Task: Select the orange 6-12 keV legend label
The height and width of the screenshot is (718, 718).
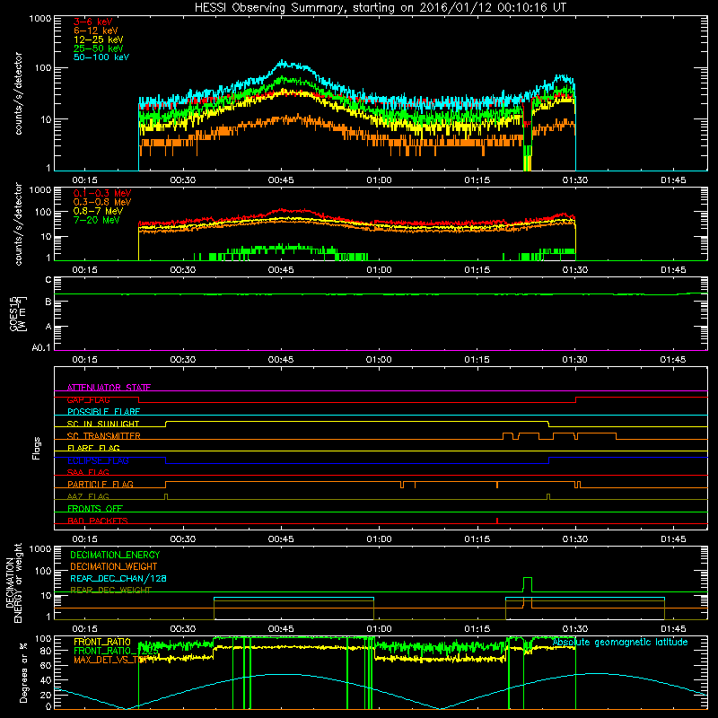Action: coord(96,31)
